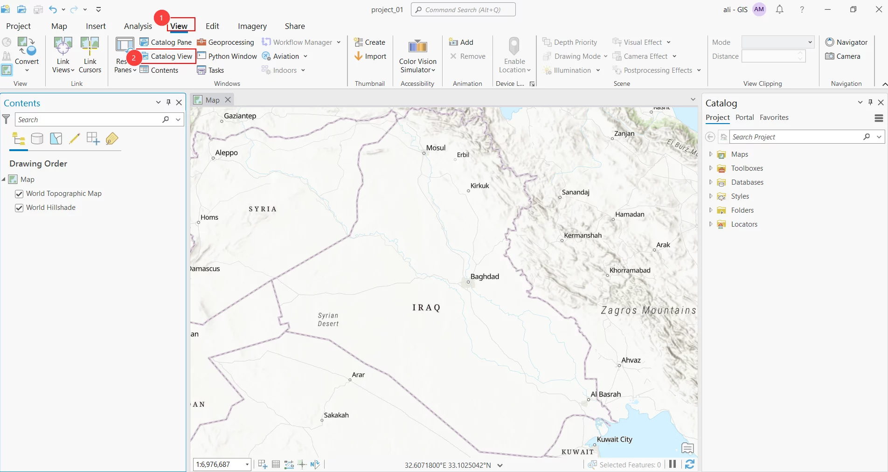The width and height of the screenshot is (888, 472).
Task: Expand Locators in Catalog
Action: (x=711, y=224)
